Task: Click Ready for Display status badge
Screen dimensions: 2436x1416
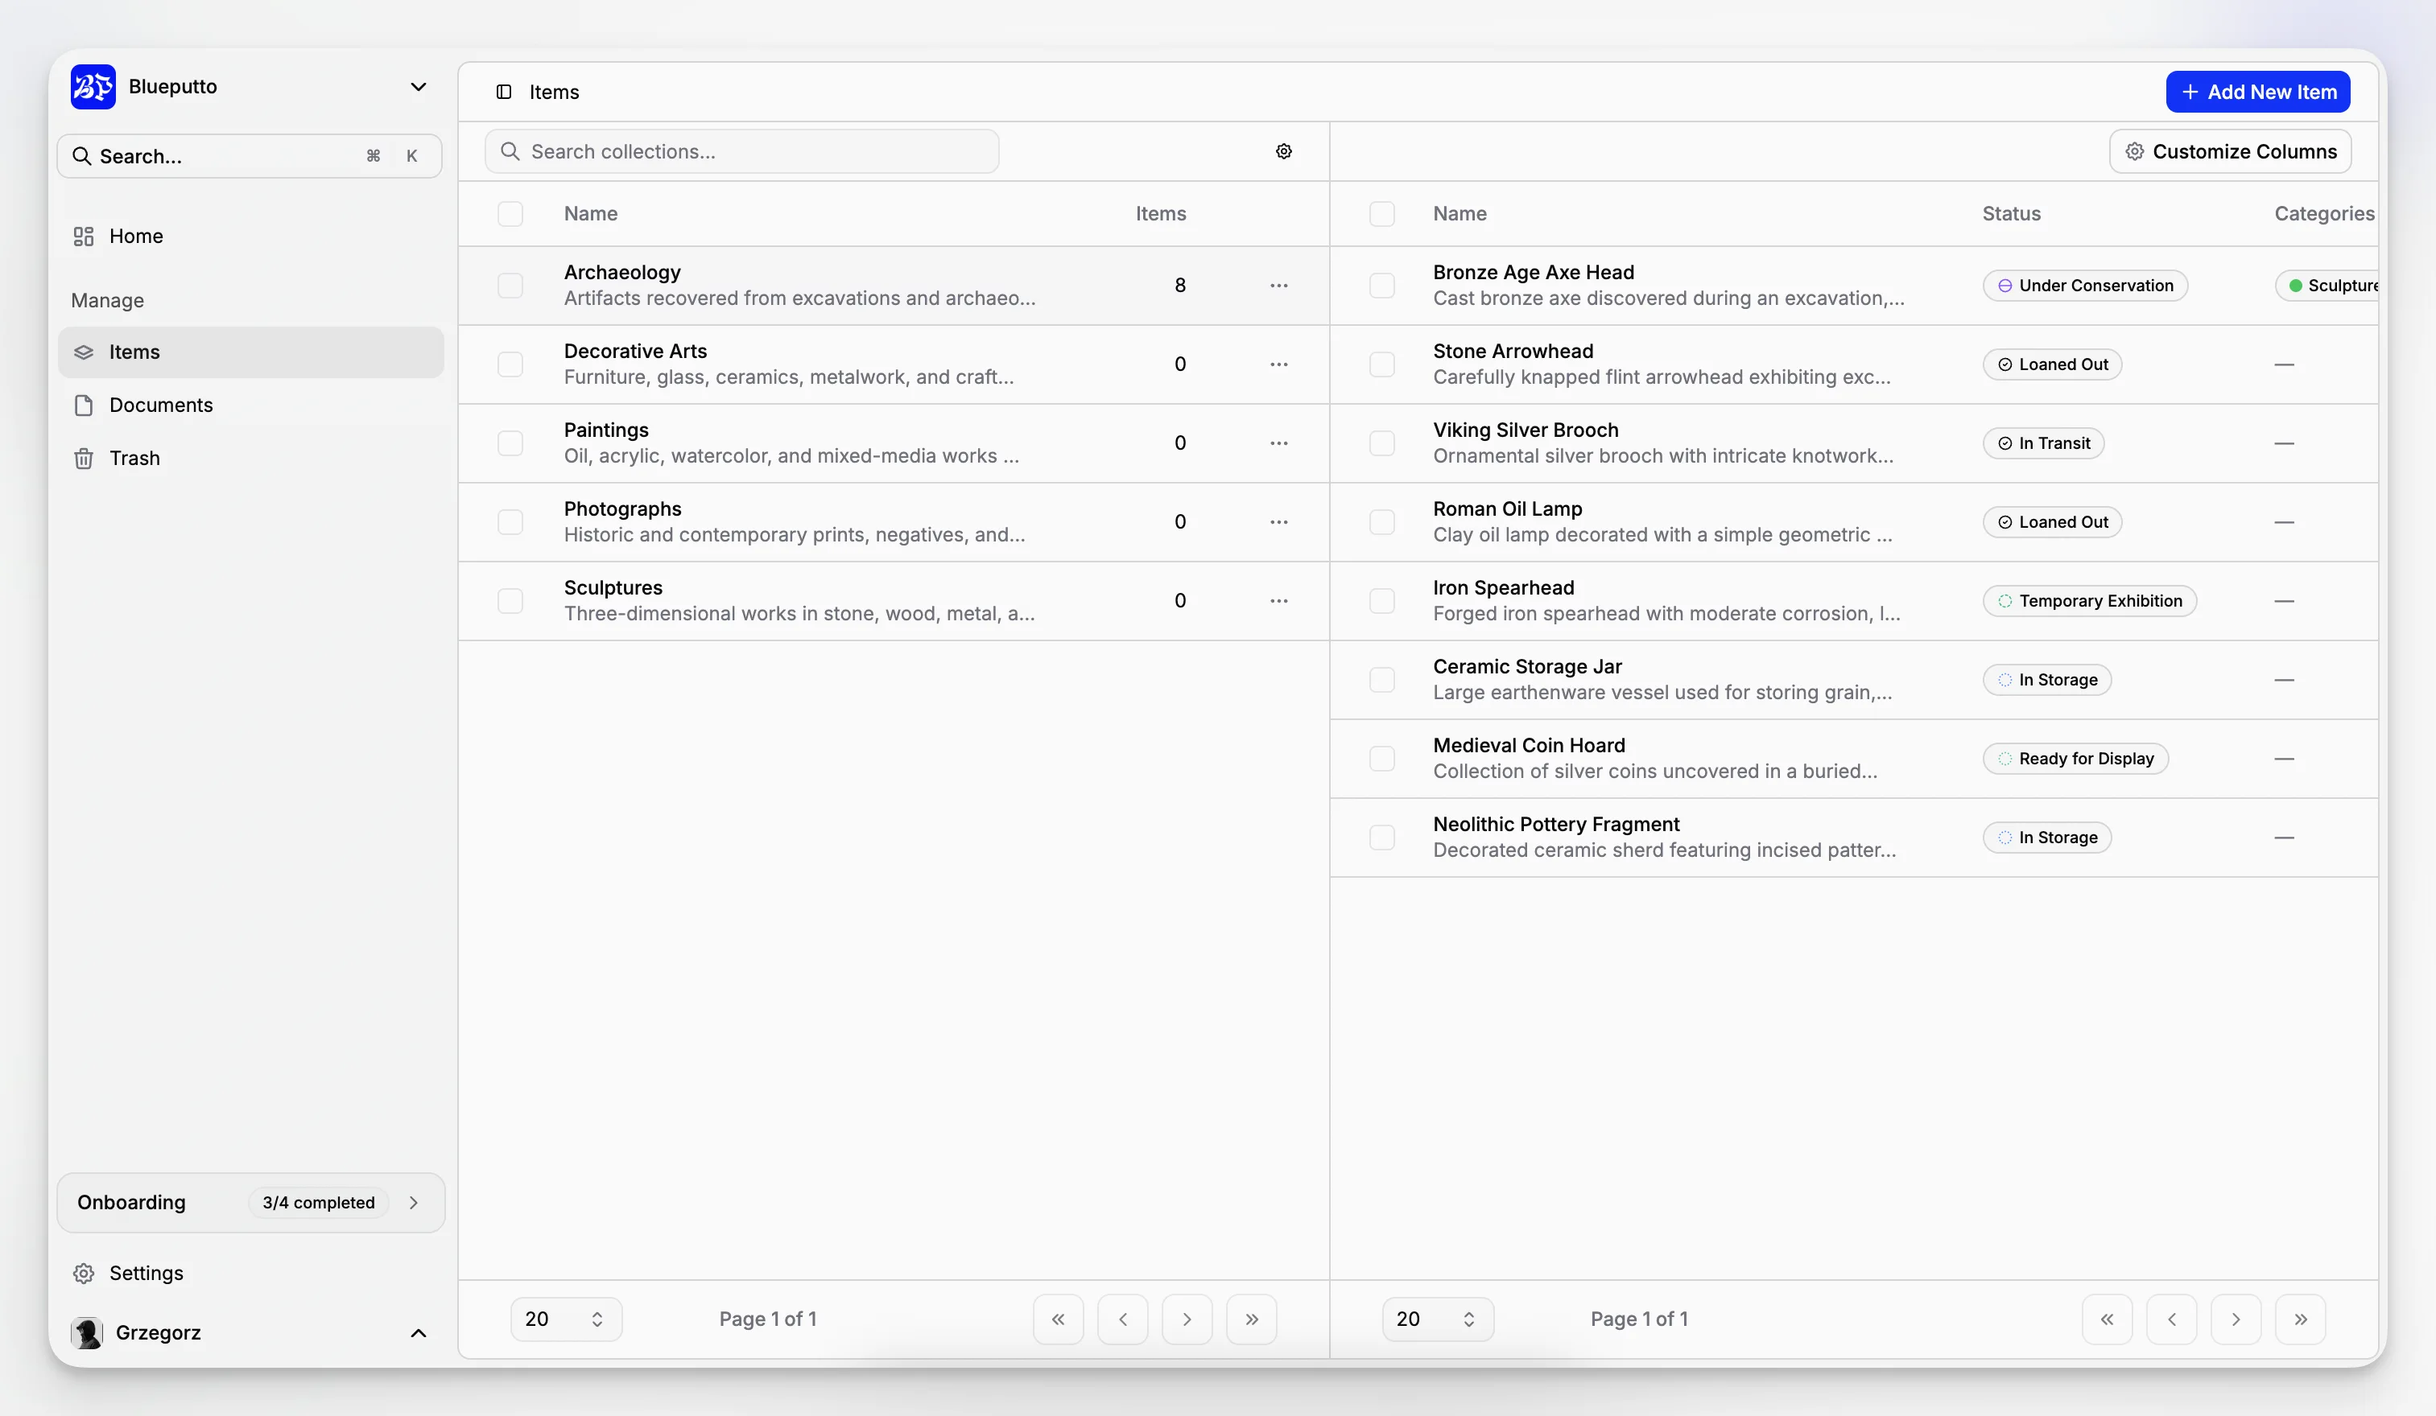Action: [2075, 758]
